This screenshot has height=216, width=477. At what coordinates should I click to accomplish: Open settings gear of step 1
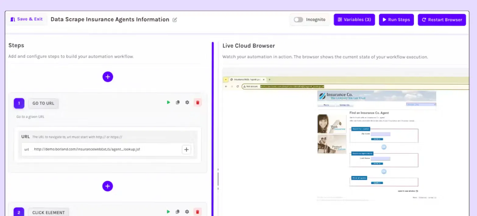pyautogui.click(x=187, y=103)
